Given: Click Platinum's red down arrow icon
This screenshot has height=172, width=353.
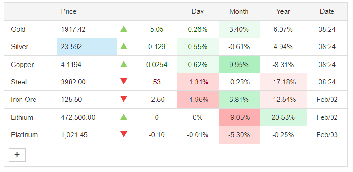Looking at the screenshot, I should (x=123, y=134).
